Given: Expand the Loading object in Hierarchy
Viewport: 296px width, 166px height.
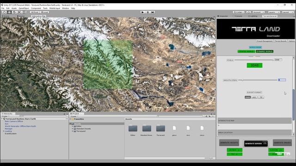Looking at the screenshot, I should 4,131.
